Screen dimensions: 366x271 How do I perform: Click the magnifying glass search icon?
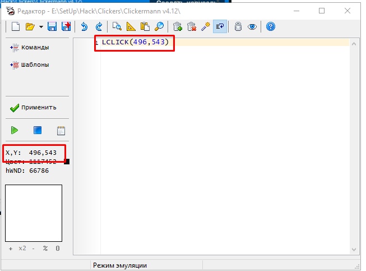coord(159,26)
